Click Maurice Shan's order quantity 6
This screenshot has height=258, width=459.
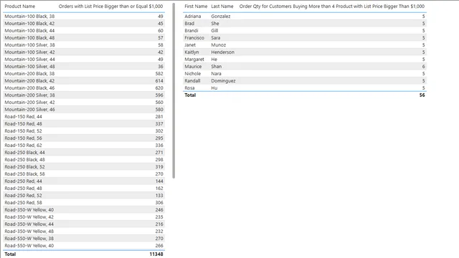coord(423,67)
